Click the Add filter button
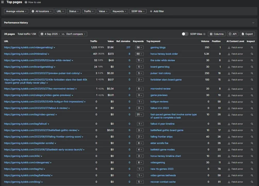Image resolution: width=259 pixels, height=186 pixels. pos(157,11)
